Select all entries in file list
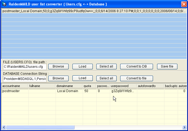Image resolution: width=188 pixels, height=131 pixels. coord(106,66)
